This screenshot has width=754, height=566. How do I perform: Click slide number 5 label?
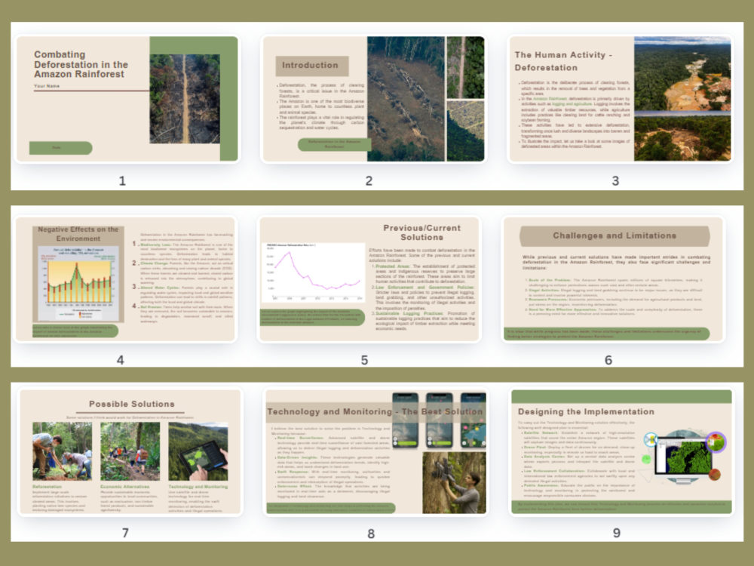[364, 360]
